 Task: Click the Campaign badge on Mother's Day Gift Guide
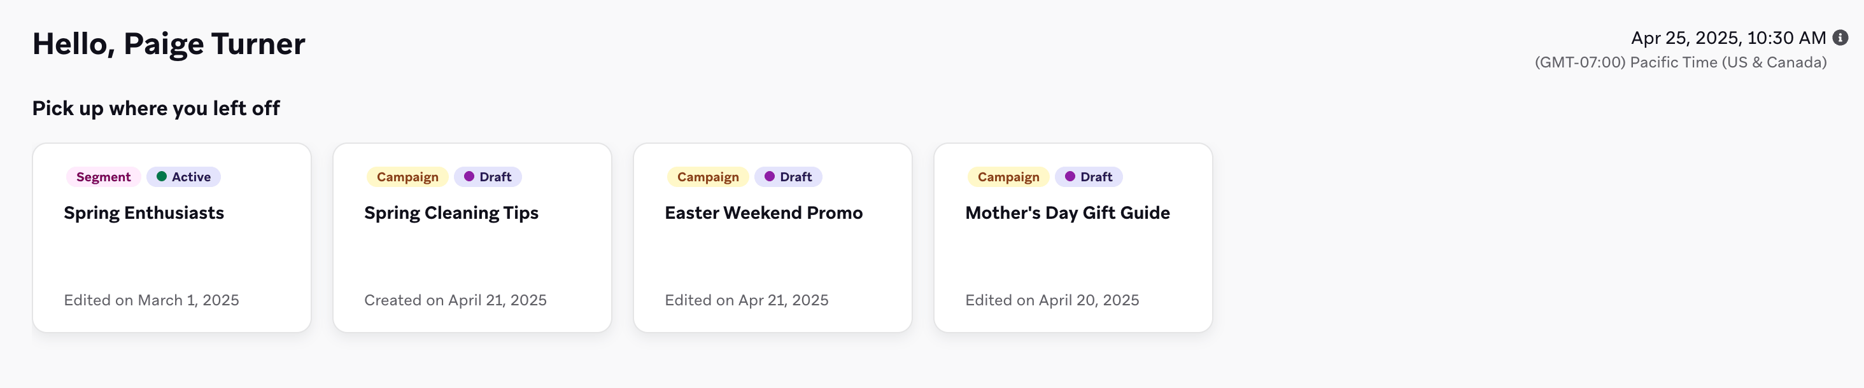[1008, 177]
